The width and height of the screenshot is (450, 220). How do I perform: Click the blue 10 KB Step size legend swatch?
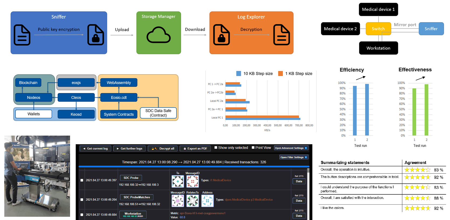238,74
